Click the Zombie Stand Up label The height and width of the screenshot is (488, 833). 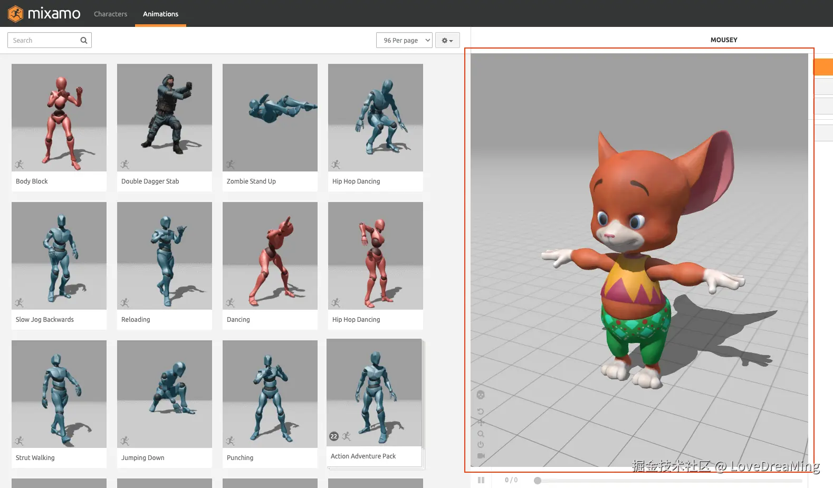point(251,181)
